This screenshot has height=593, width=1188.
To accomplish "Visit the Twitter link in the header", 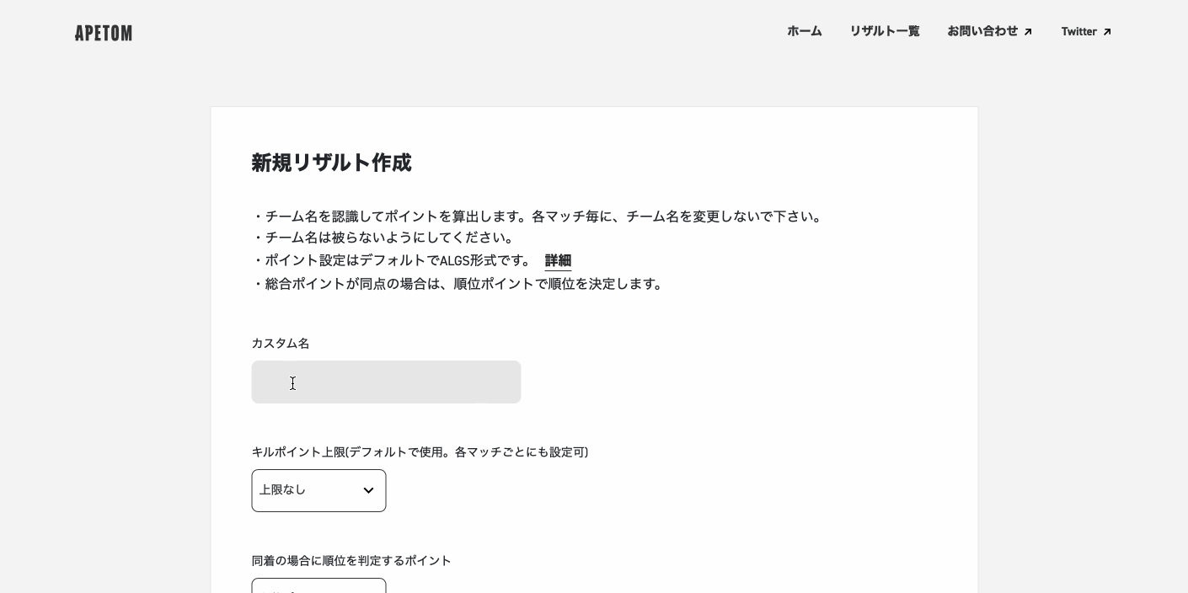I will tap(1078, 31).
